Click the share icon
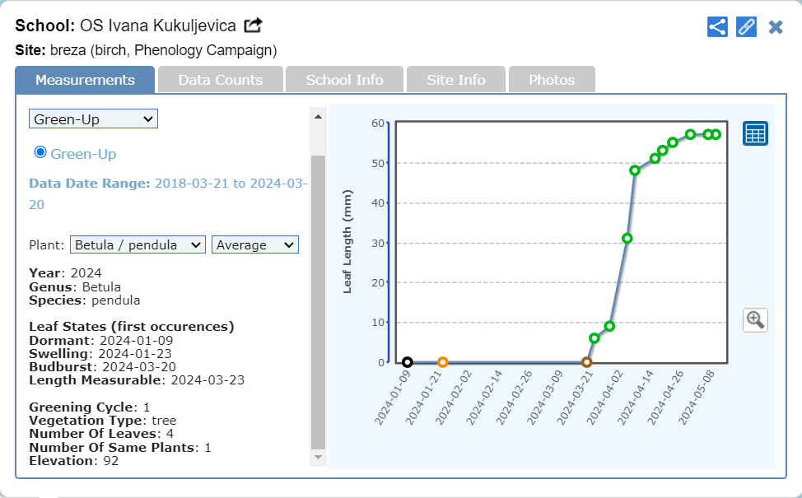This screenshot has height=498, width=802. 717,26
